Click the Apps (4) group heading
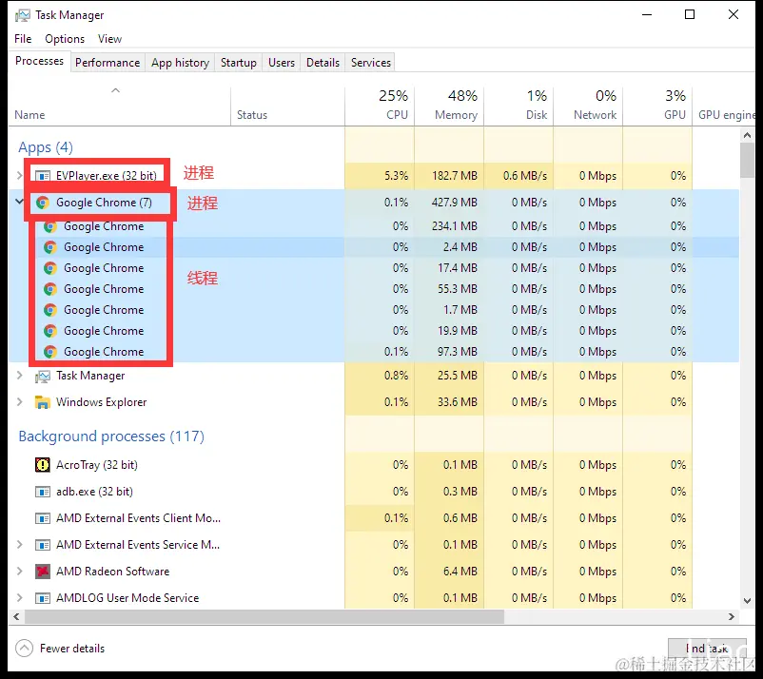Screen dimensions: 763x679 point(46,147)
